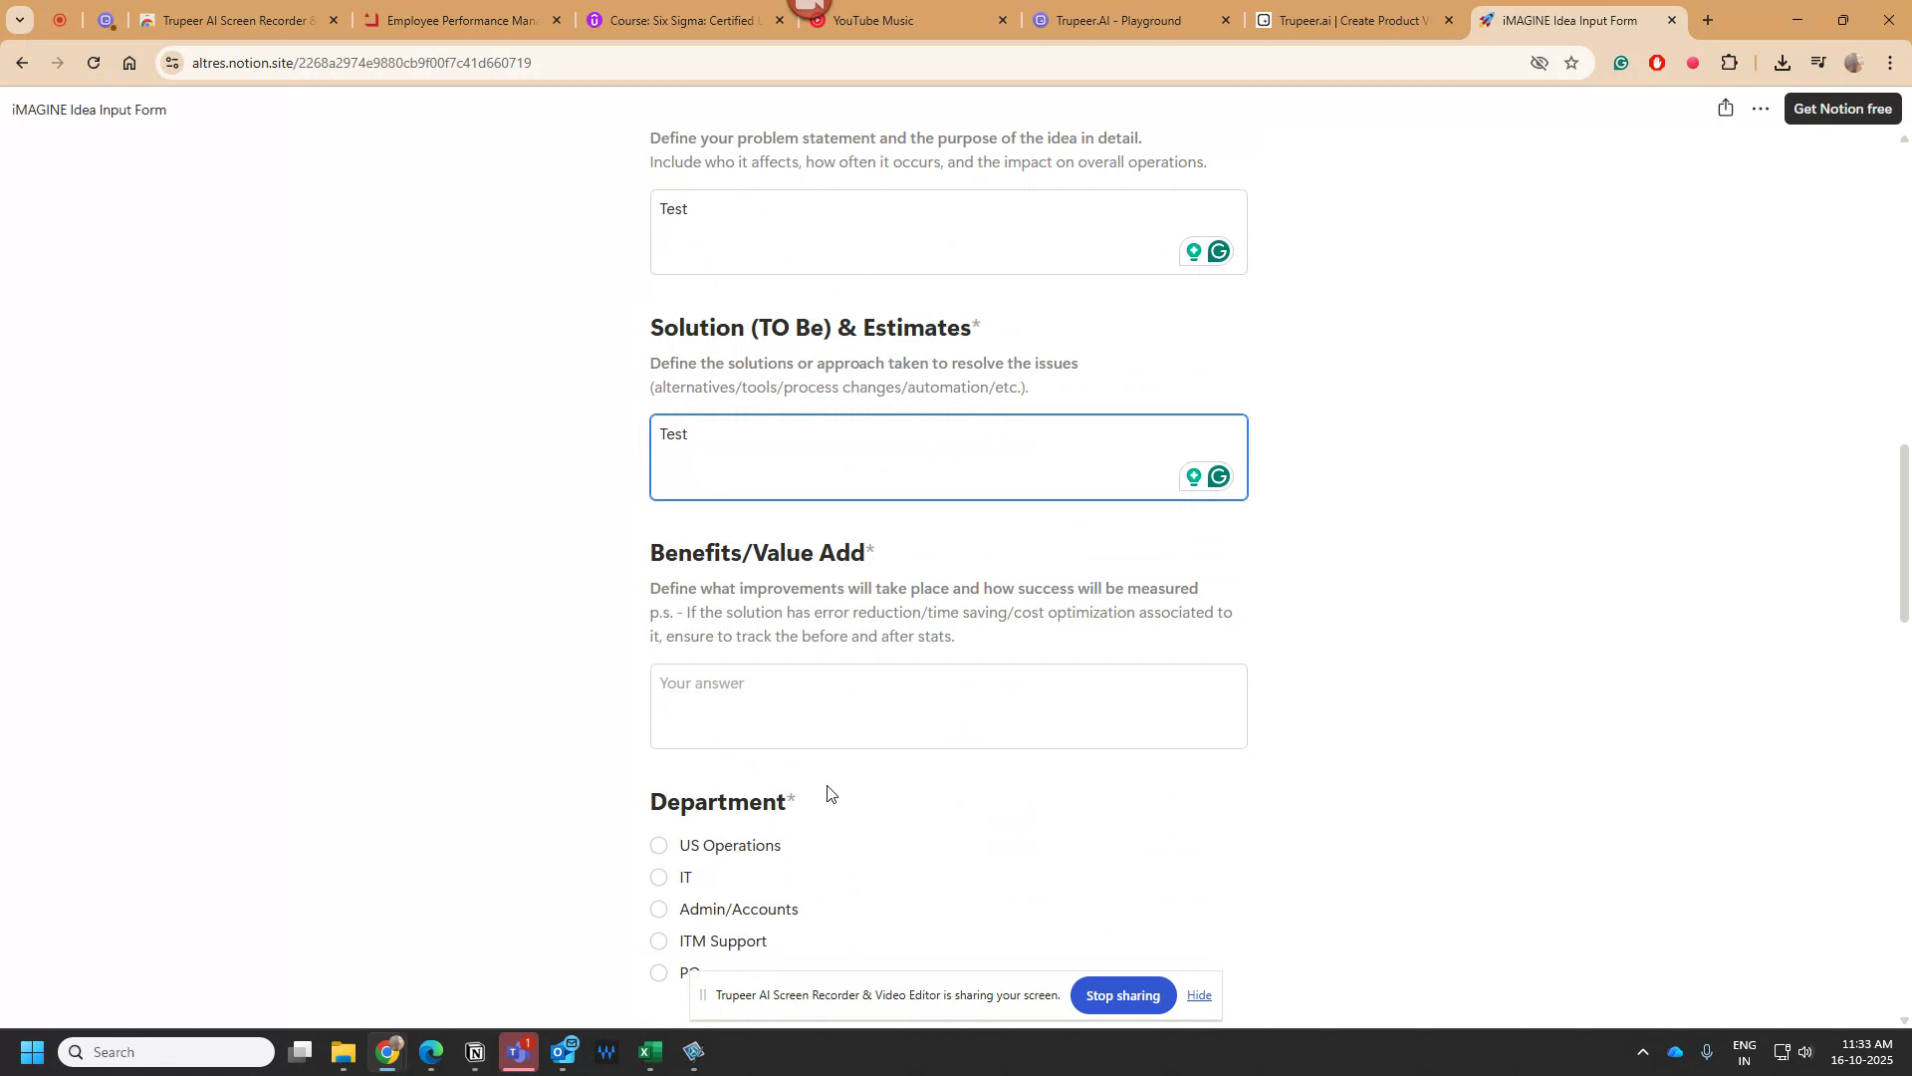The image size is (1912, 1076).
Task: Click the red screen-recording dot icon
Action: [x=1692, y=63]
